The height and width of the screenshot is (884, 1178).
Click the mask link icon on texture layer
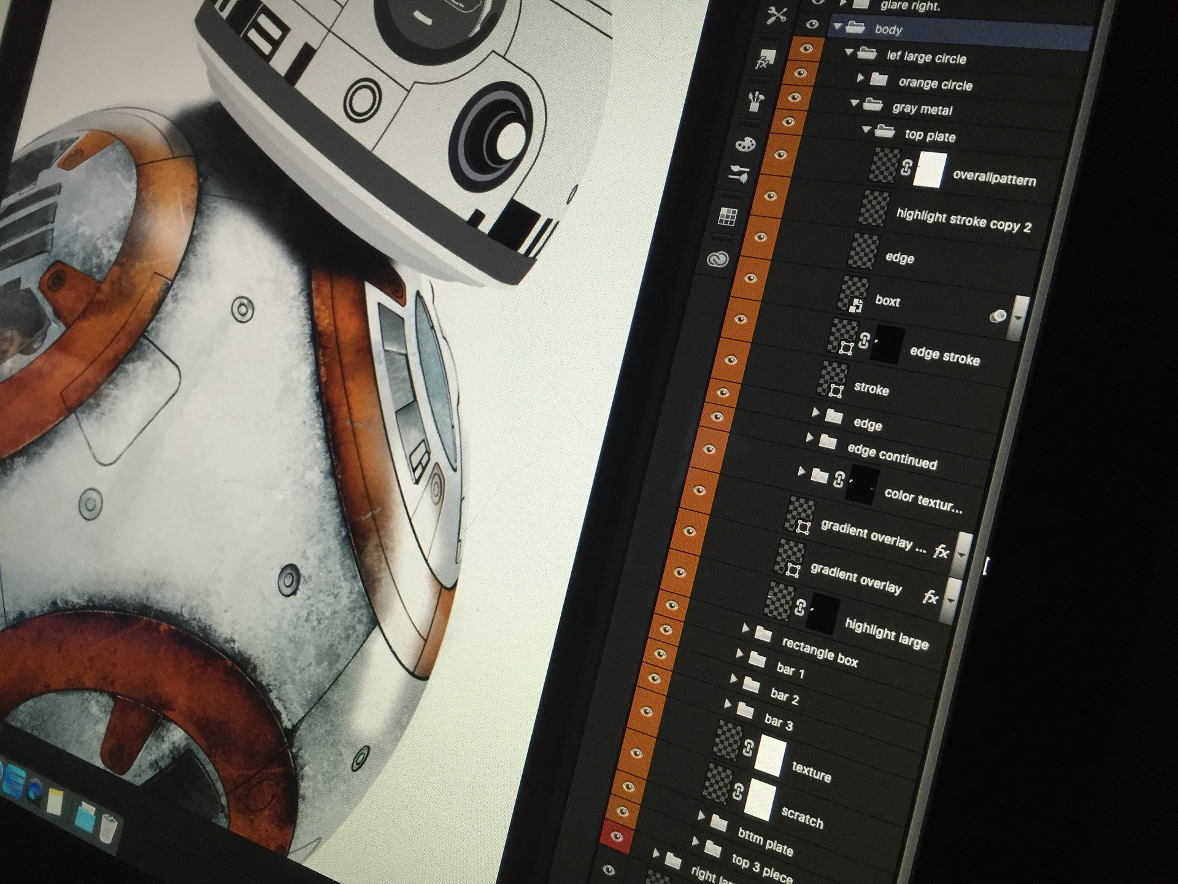pyautogui.click(x=748, y=747)
